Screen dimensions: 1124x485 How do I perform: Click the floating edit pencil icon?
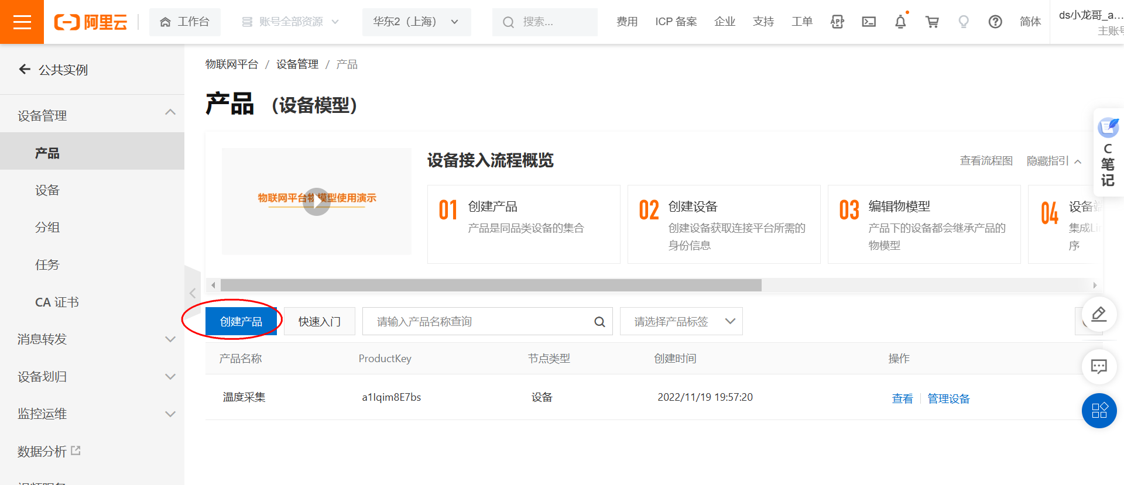click(x=1099, y=314)
